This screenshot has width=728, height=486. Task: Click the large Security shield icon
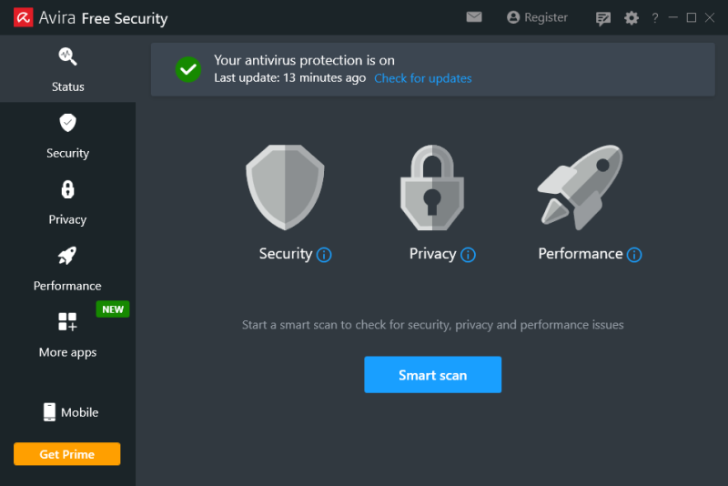tap(285, 189)
